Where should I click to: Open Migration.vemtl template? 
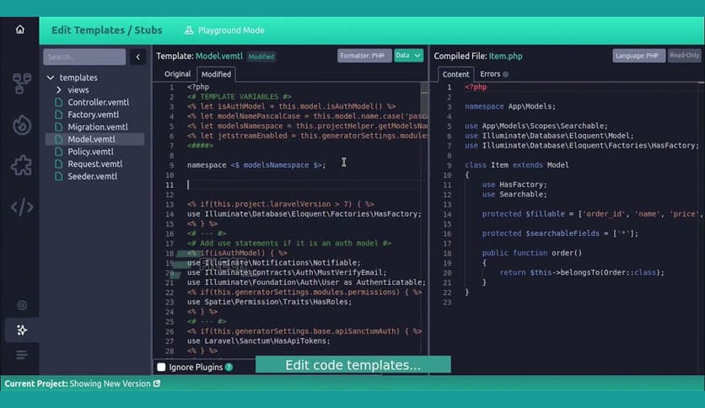(98, 126)
